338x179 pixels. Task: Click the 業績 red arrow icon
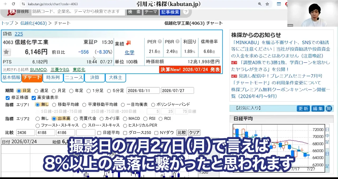128,43
